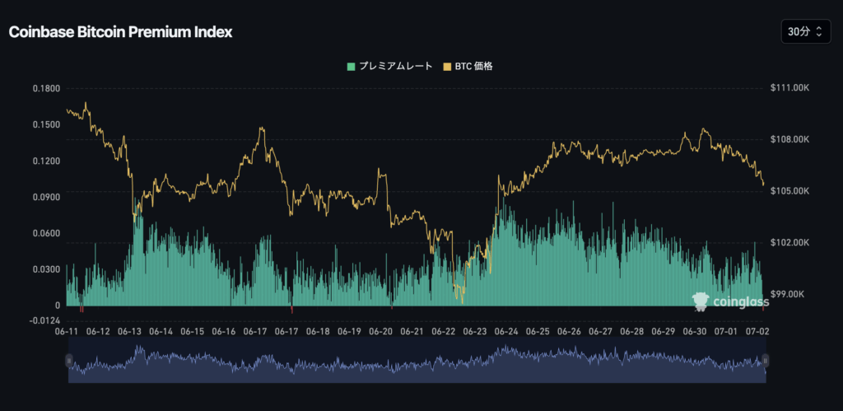Click the $111.00K price axis label
The height and width of the screenshot is (411, 843).
[x=789, y=87]
